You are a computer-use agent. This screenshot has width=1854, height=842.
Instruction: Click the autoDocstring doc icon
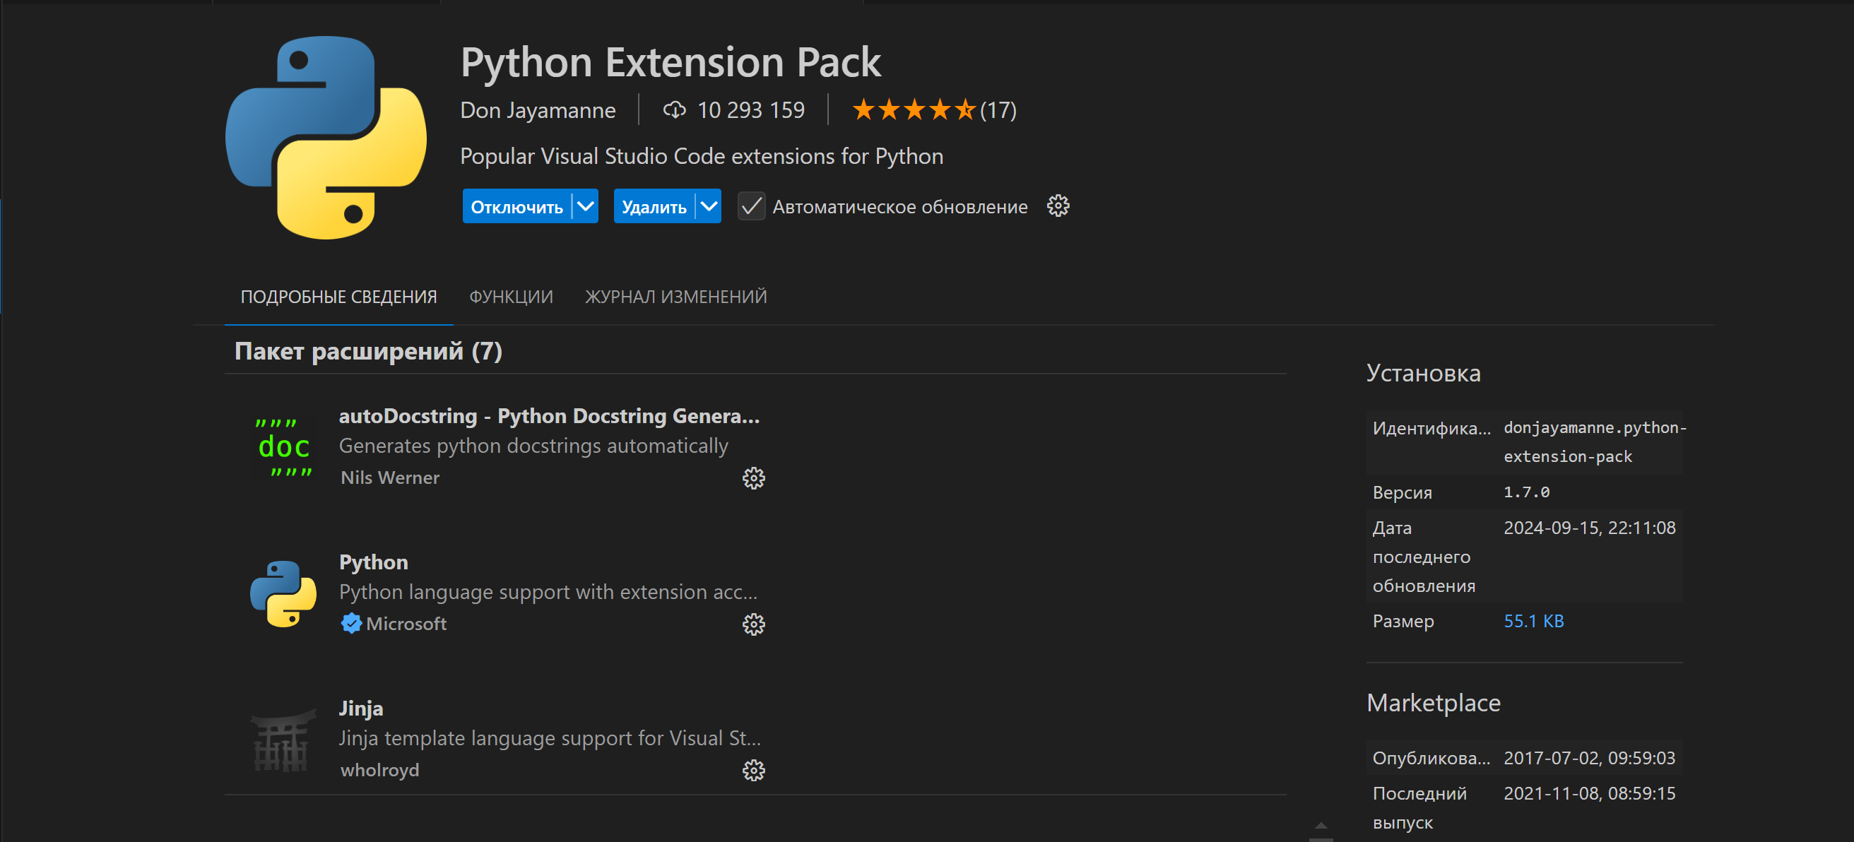point(283,448)
